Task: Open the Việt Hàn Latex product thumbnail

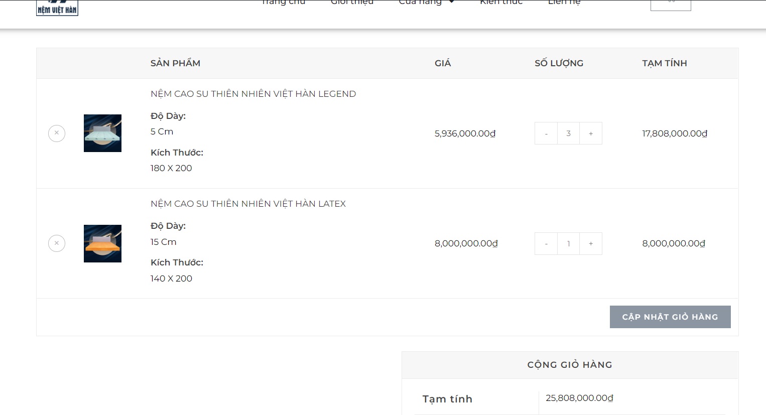Action: pyautogui.click(x=102, y=243)
